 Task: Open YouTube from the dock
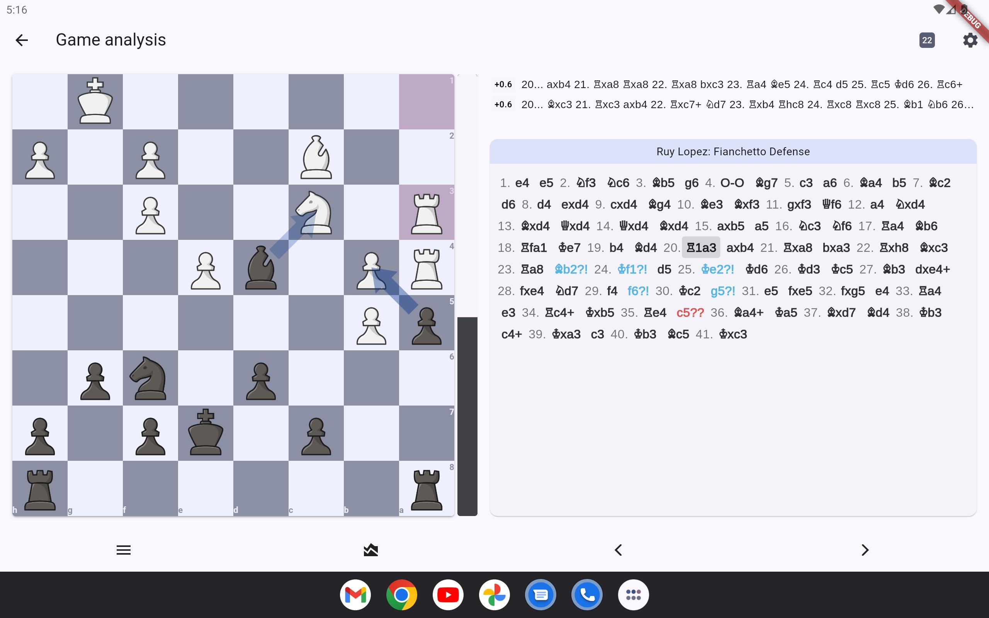tap(448, 595)
